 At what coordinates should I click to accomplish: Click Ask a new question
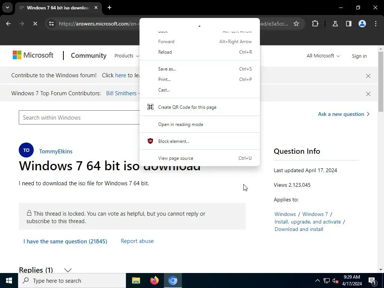343,114
